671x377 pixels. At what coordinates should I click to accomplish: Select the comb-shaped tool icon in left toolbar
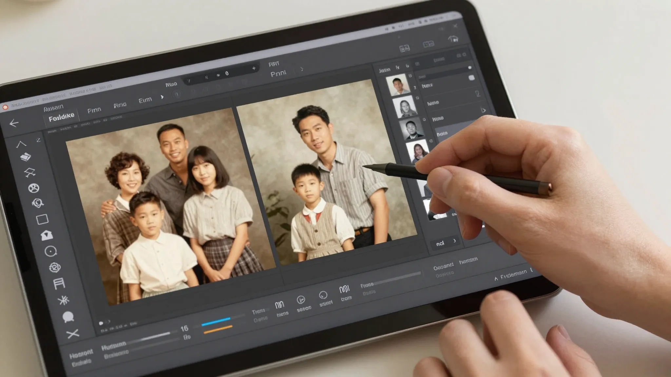coord(59,283)
